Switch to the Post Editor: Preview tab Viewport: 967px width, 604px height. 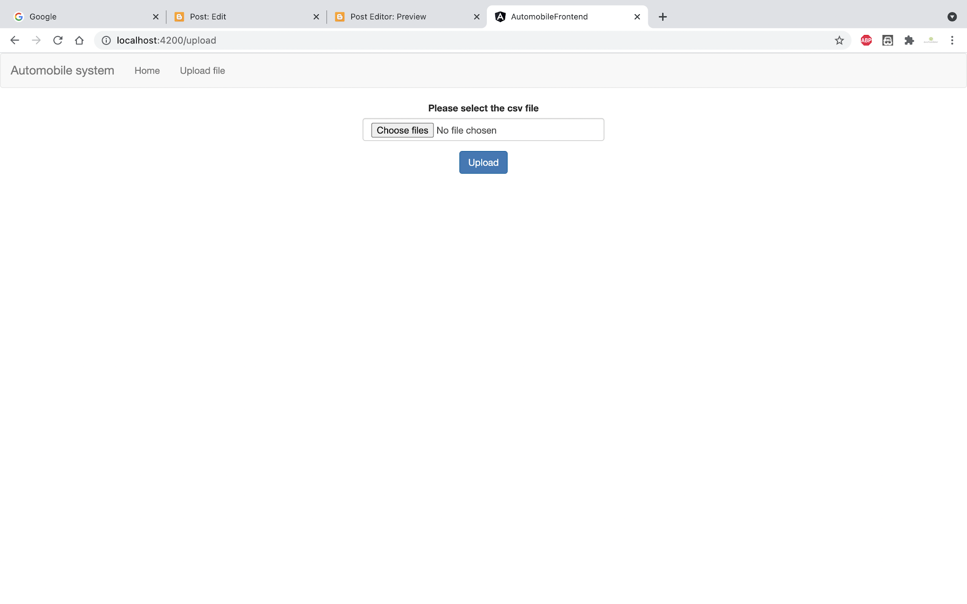(387, 17)
